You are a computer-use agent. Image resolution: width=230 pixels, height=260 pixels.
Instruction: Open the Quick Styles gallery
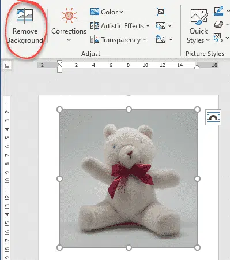[199, 26]
